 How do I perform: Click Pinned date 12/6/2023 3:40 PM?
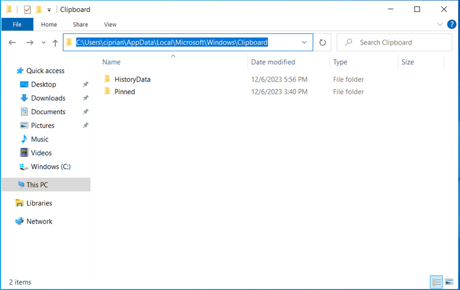coord(279,91)
